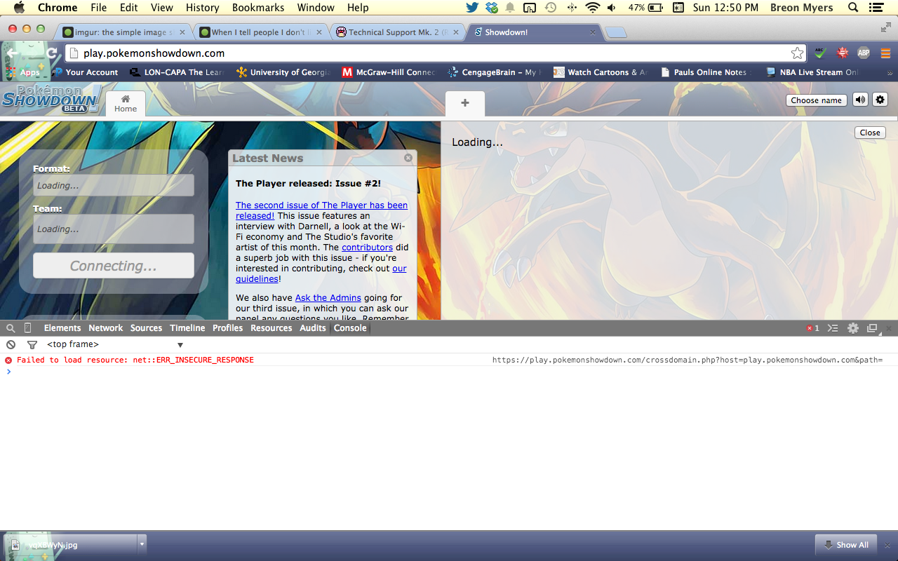Show hidden bookmarks overflow chevron

tap(890, 73)
